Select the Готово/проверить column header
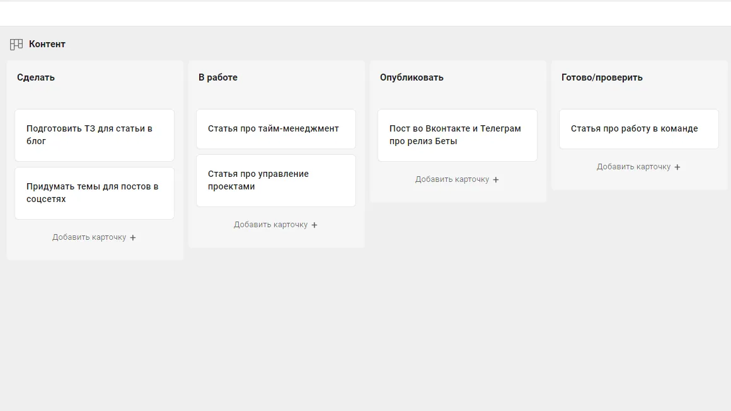 pyautogui.click(x=602, y=77)
